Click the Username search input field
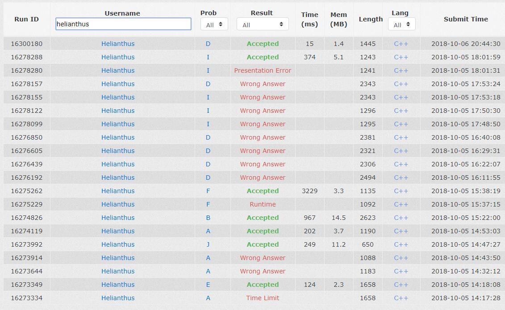Viewport: 505px width, 310px height. [123, 24]
